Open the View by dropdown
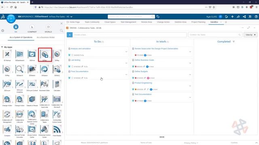259x145 pixels. pos(251,35)
